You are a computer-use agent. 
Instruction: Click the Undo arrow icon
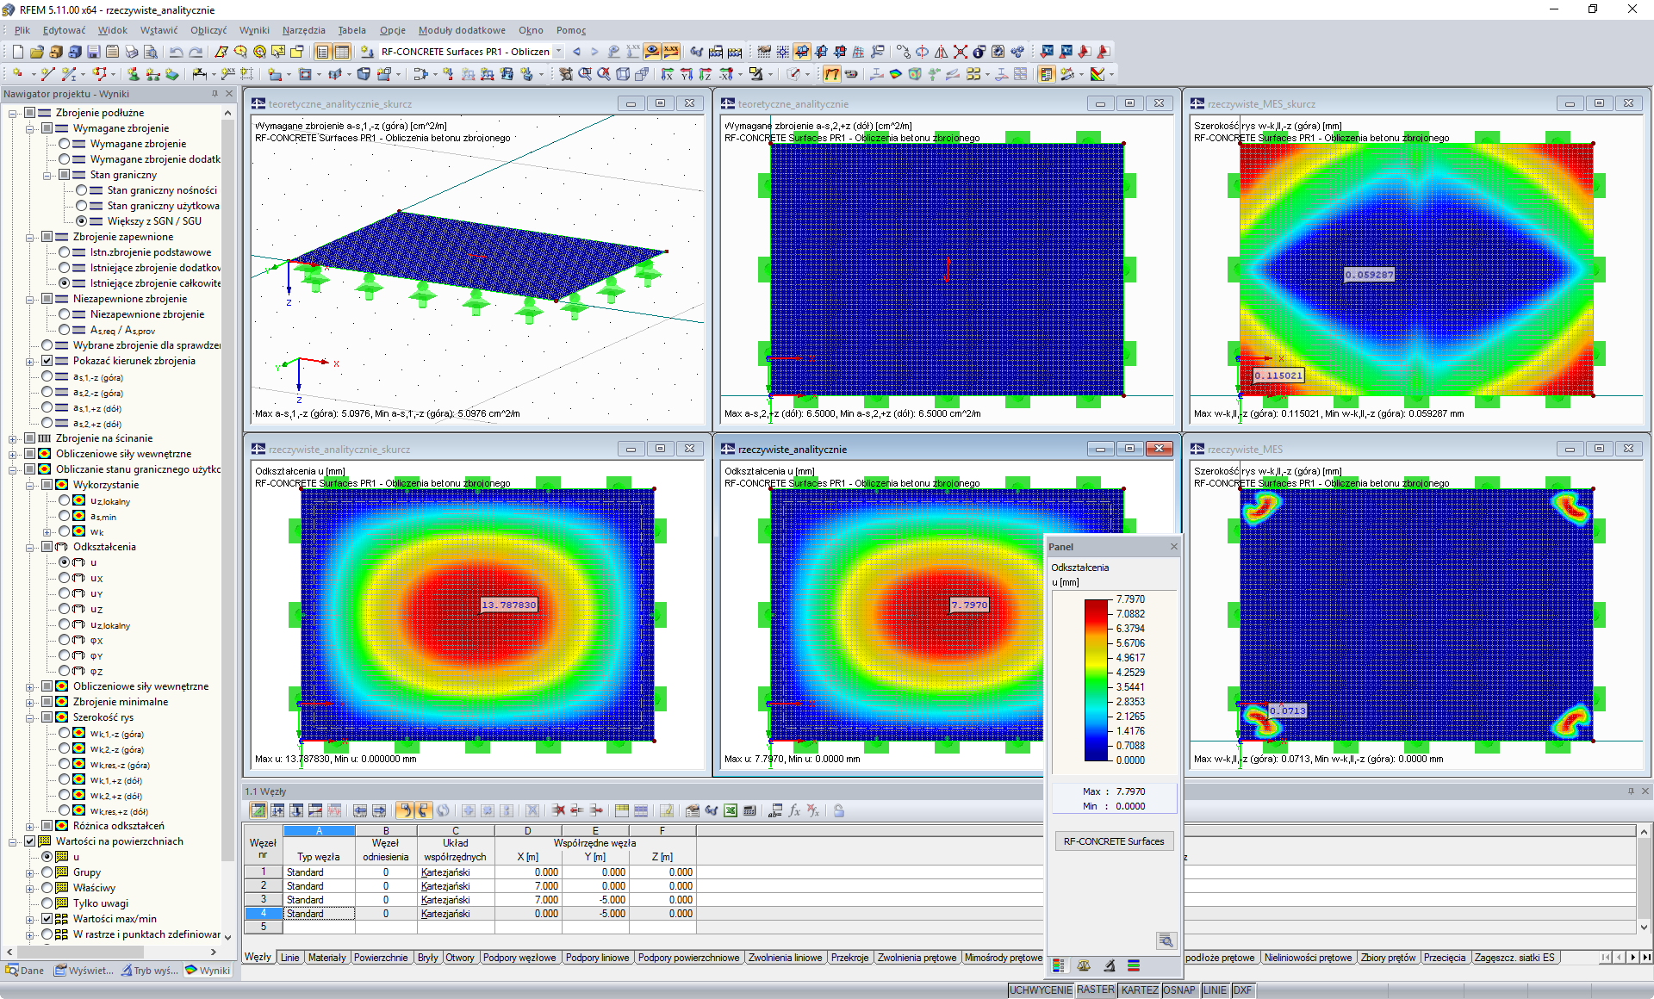[176, 52]
